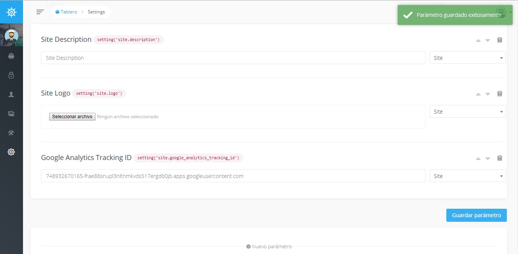Click the media gallery sidebar icon
The image size is (518, 254).
(x=11, y=114)
